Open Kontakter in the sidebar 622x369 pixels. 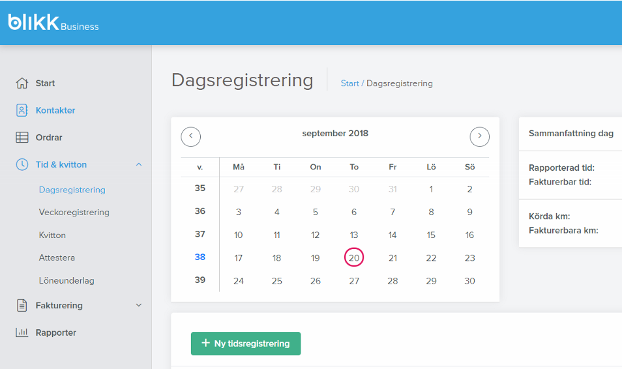[x=55, y=110]
